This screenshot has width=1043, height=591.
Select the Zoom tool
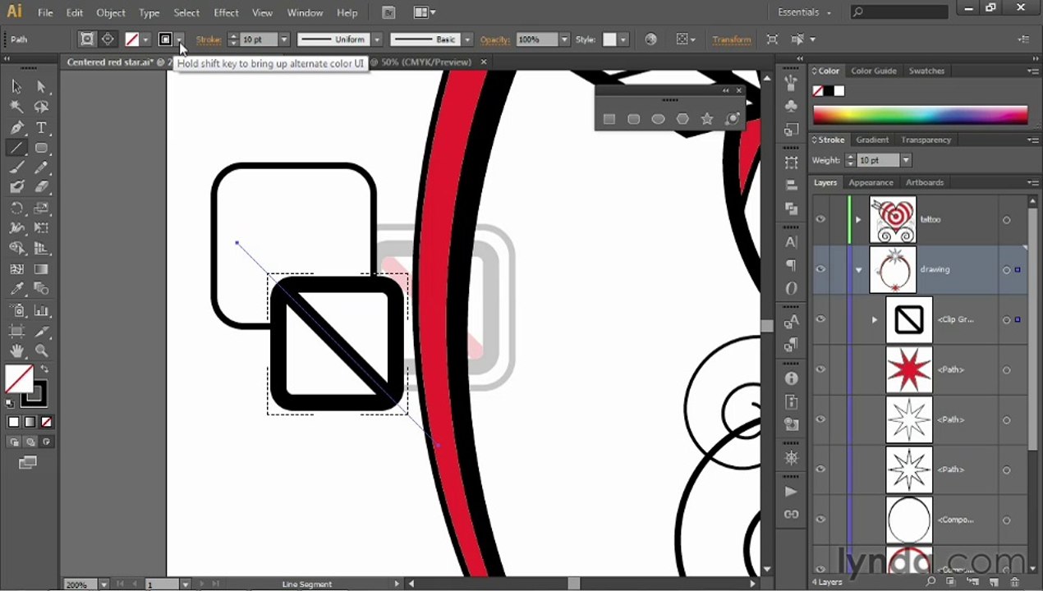point(41,351)
